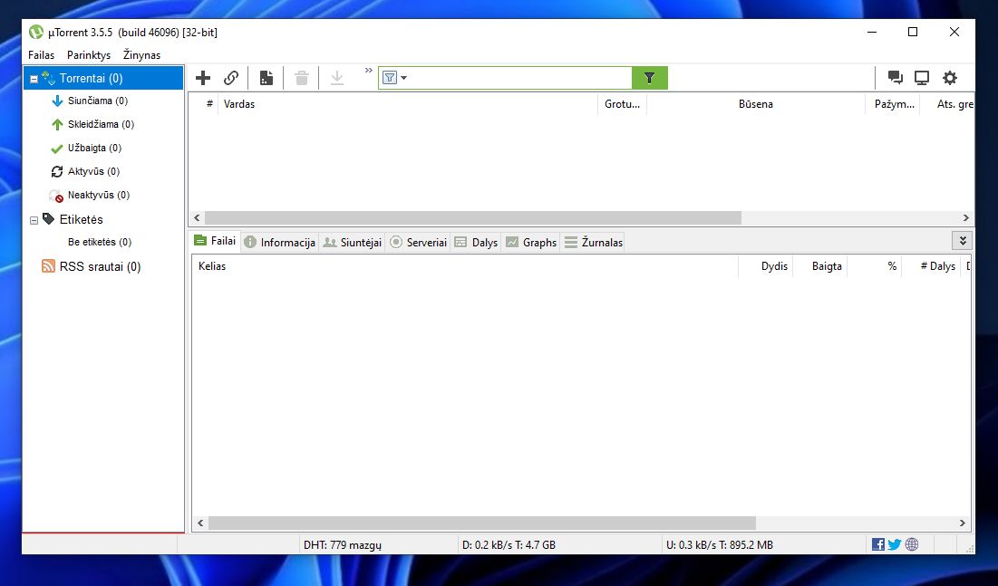Click the Start Torrent download arrow icon
The height and width of the screenshot is (586, 998).
tap(336, 78)
